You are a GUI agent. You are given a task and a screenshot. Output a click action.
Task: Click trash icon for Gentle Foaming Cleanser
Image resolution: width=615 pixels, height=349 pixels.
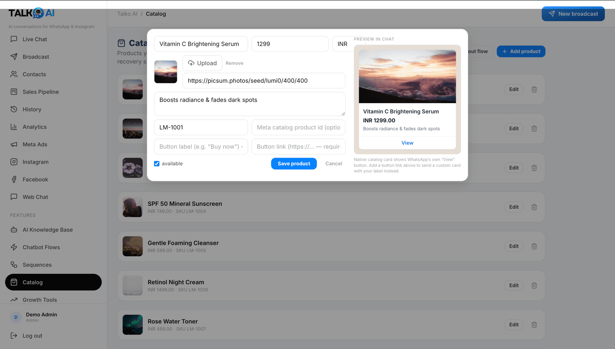[534, 246]
